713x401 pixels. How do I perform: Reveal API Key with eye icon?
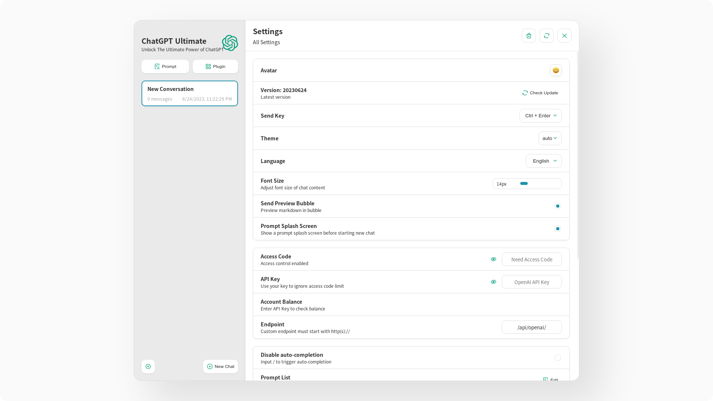click(494, 282)
